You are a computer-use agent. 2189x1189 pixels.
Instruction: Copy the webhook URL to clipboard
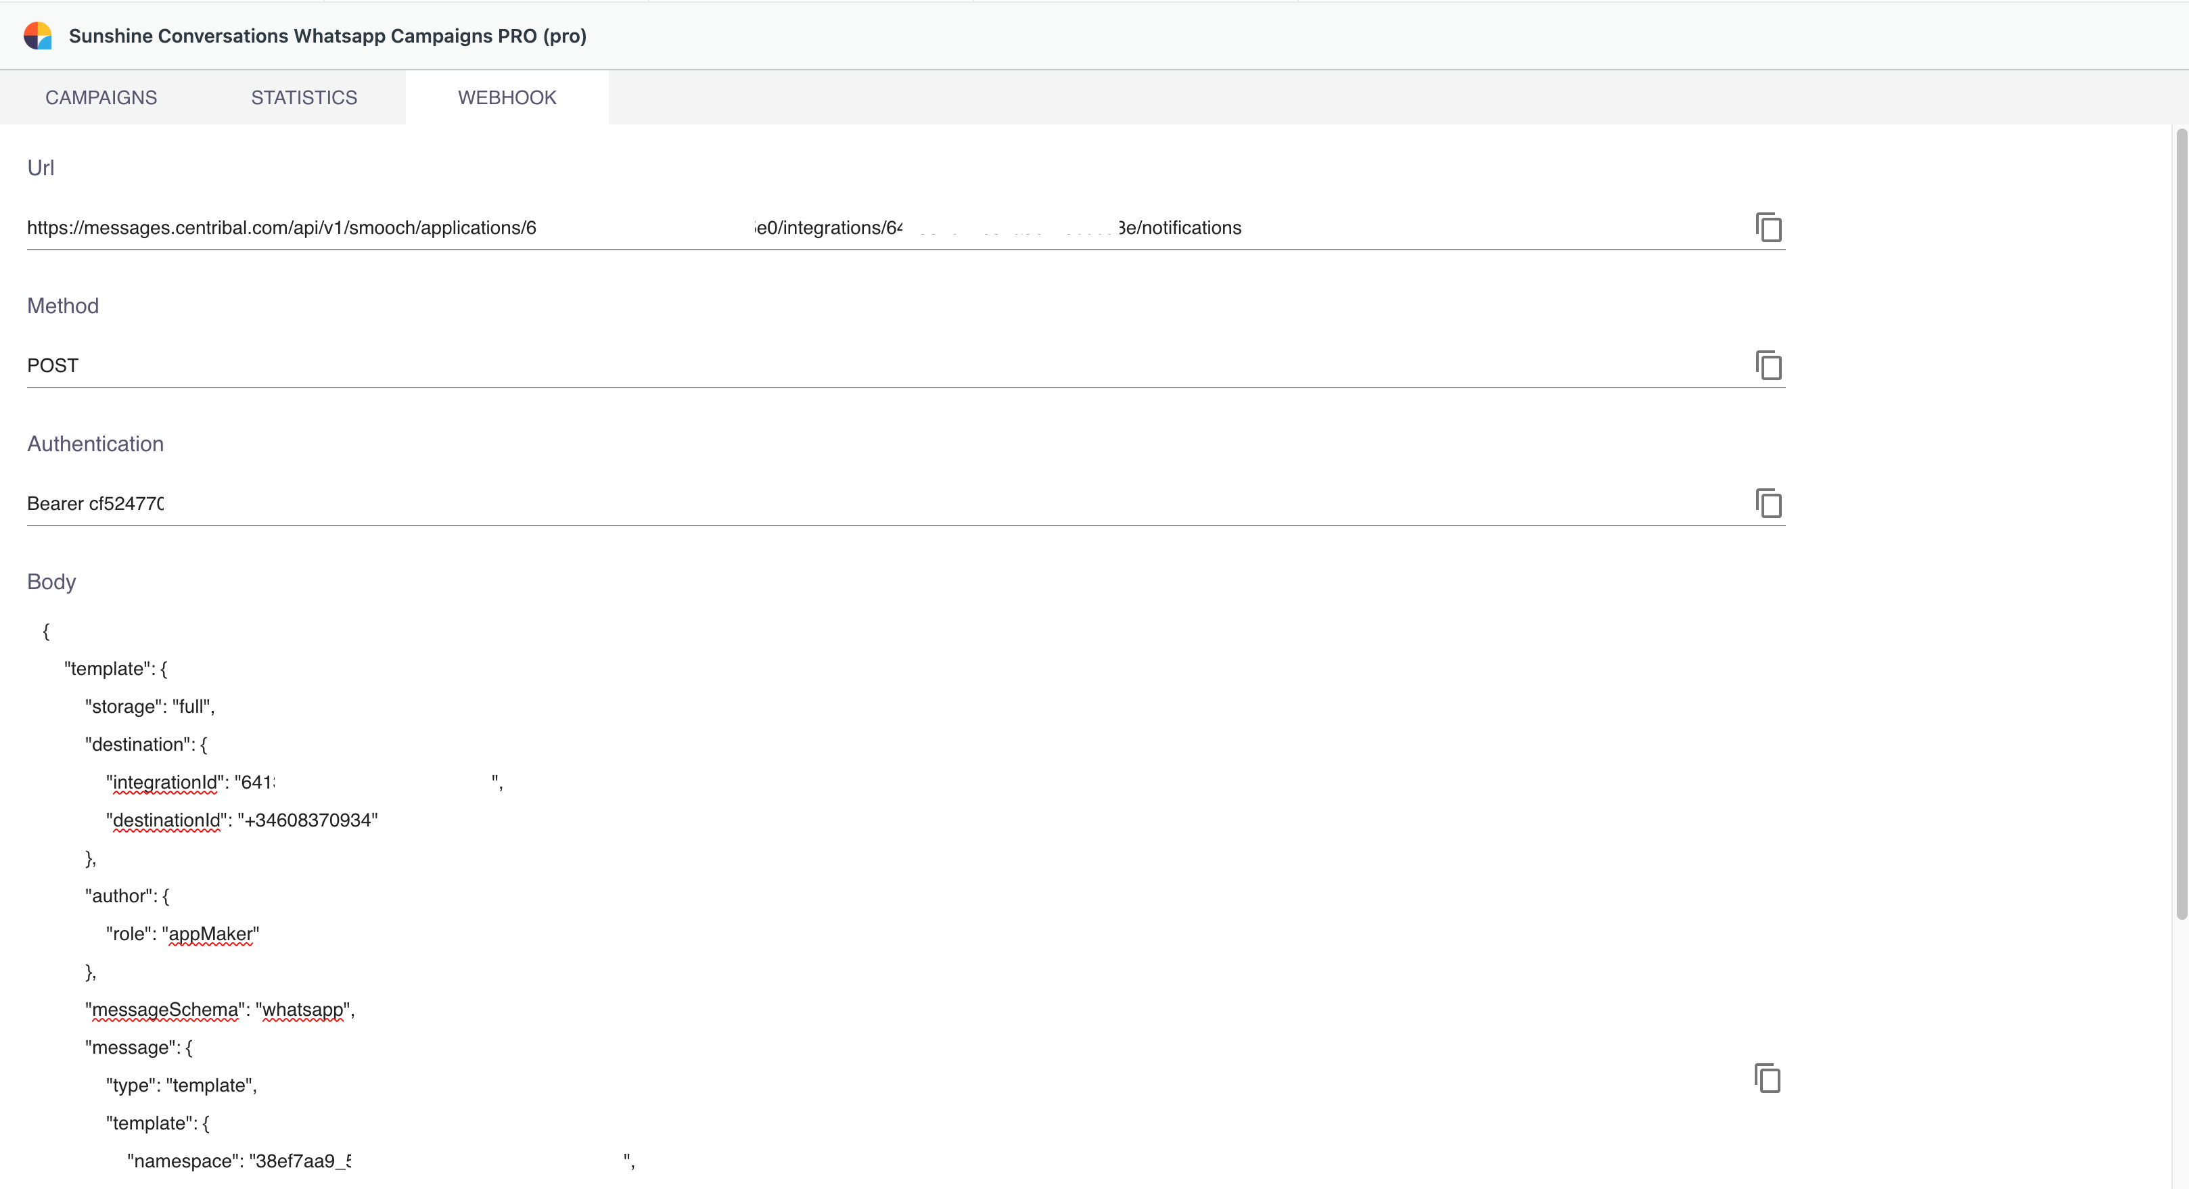click(1768, 228)
